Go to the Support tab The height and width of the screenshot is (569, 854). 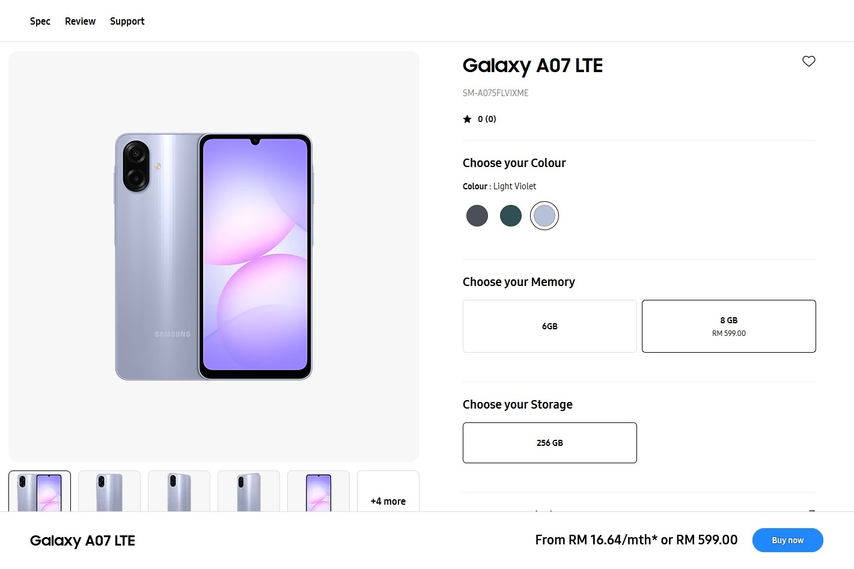click(x=127, y=21)
